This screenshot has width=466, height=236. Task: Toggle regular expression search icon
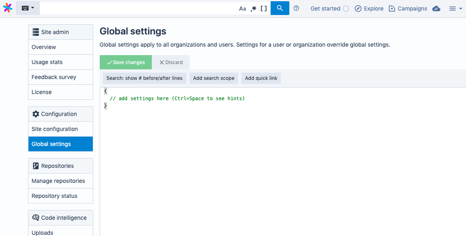tap(254, 9)
